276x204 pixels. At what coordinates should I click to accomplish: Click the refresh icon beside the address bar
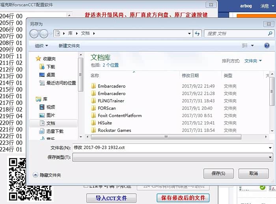tap(197, 33)
